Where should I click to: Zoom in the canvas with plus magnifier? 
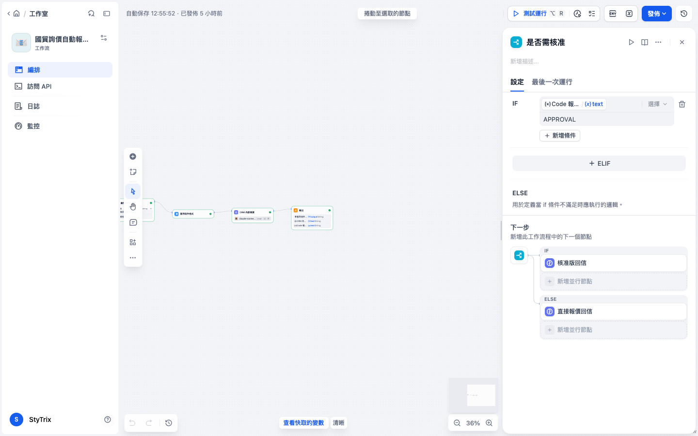click(x=489, y=423)
